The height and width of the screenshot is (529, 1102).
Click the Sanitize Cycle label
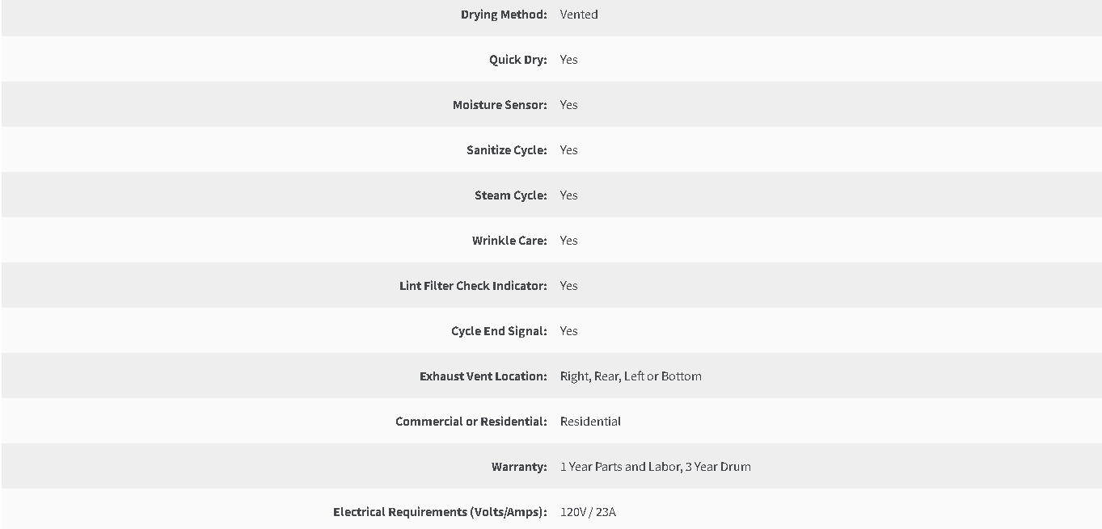(507, 150)
